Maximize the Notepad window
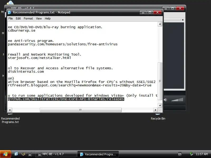This screenshot has height=158, width=211. point(150,12)
